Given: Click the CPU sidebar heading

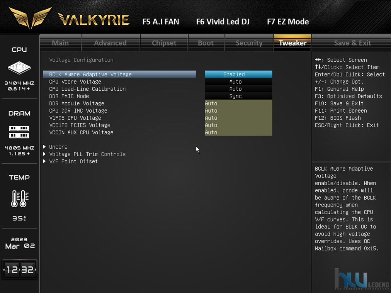Looking at the screenshot, I should click(x=19, y=49).
